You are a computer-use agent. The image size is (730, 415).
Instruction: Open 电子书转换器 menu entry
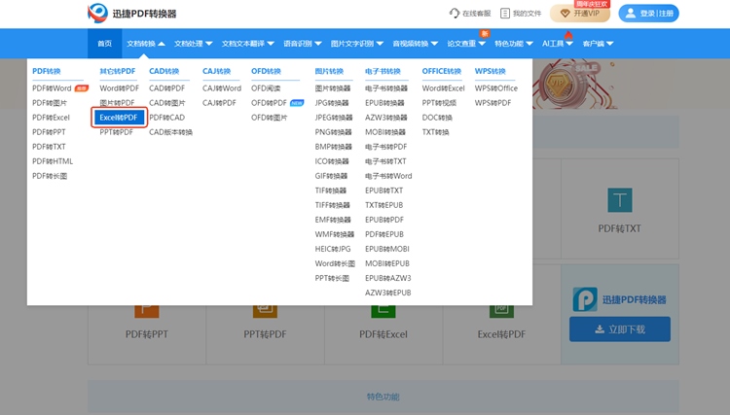[x=386, y=88]
